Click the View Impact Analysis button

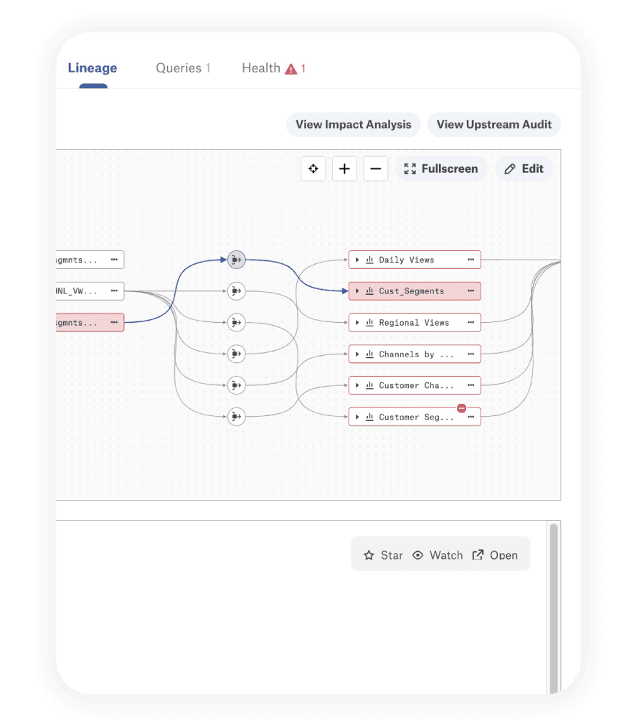pyautogui.click(x=353, y=124)
